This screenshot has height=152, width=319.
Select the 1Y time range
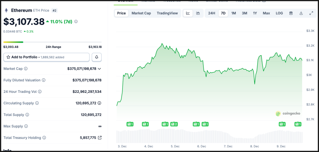(x=255, y=13)
